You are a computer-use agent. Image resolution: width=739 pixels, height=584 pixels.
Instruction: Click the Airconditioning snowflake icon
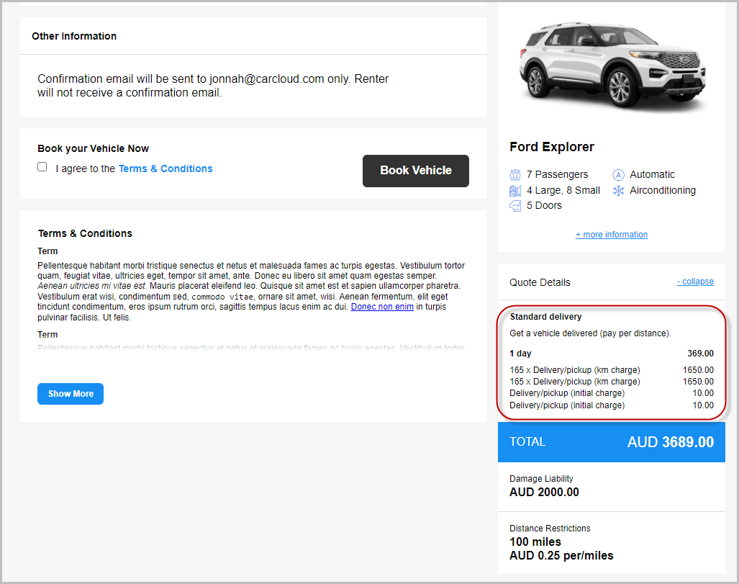coord(618,190)
